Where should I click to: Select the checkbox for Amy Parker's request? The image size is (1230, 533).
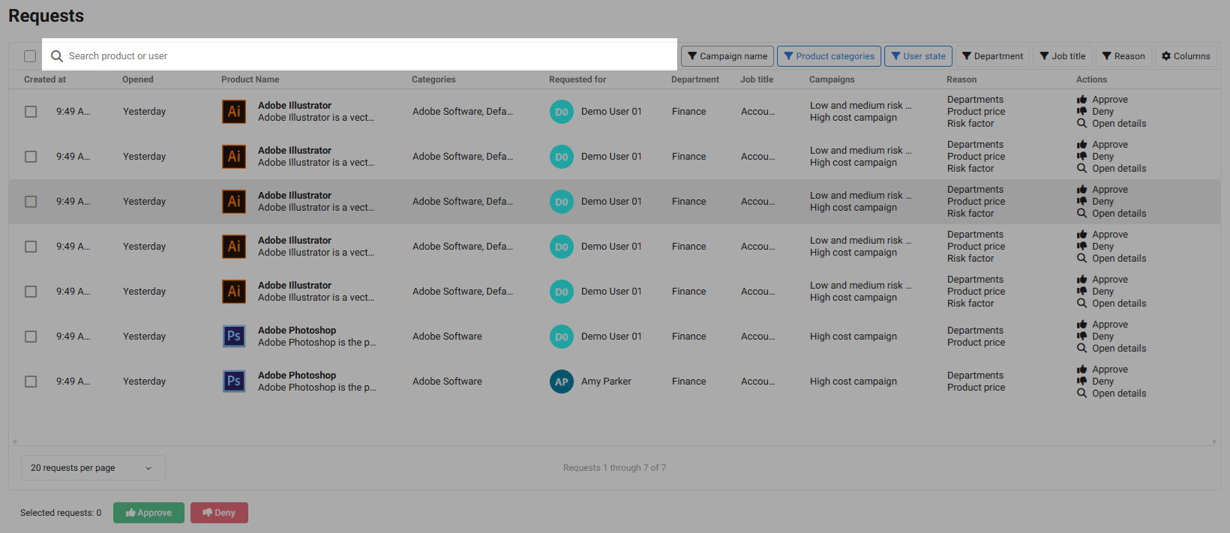click(31, 382)
